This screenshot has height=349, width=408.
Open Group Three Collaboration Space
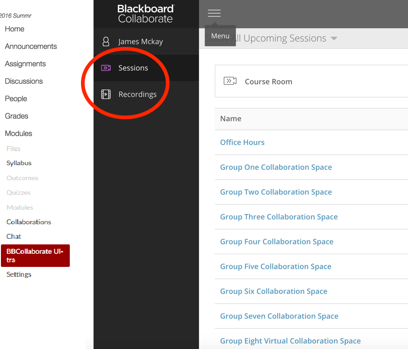(279, 217)
